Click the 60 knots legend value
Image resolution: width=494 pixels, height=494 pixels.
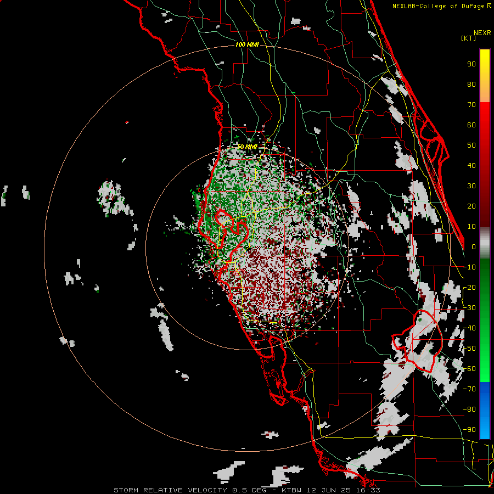coord(471,125)
